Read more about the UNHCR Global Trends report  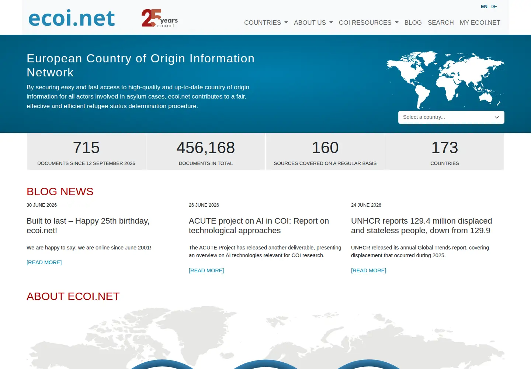(x=369, y=270)
